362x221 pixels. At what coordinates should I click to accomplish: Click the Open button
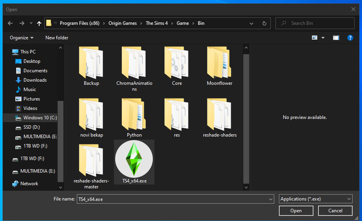tap(296, 211)
